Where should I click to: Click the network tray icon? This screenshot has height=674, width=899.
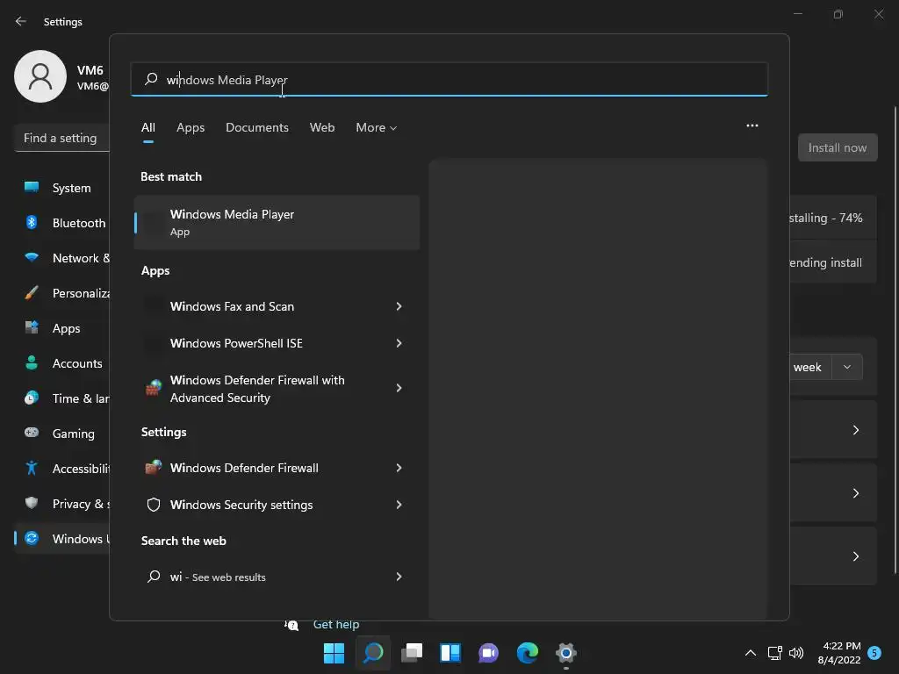tap(774, 653)
